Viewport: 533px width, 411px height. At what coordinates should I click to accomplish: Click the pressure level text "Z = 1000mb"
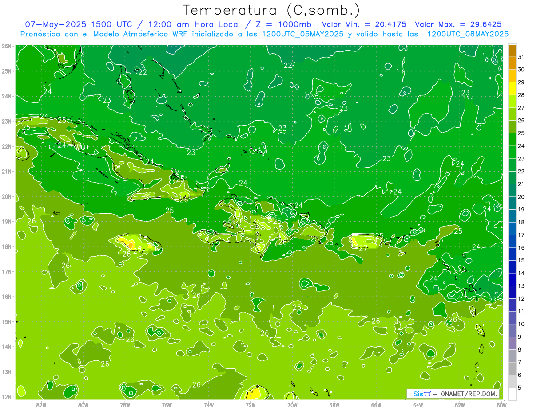282,24
